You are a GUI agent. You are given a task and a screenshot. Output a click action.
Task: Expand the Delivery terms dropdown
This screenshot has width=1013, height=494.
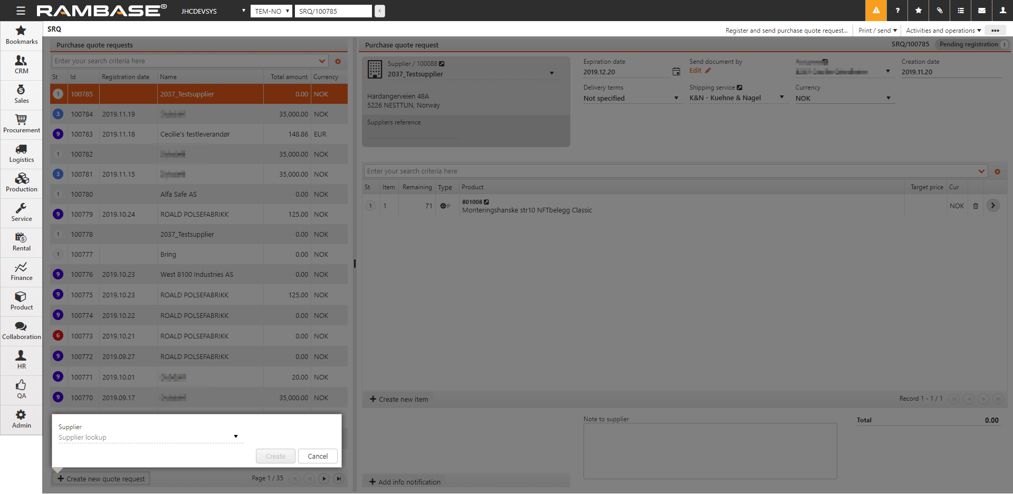(676, 98)
